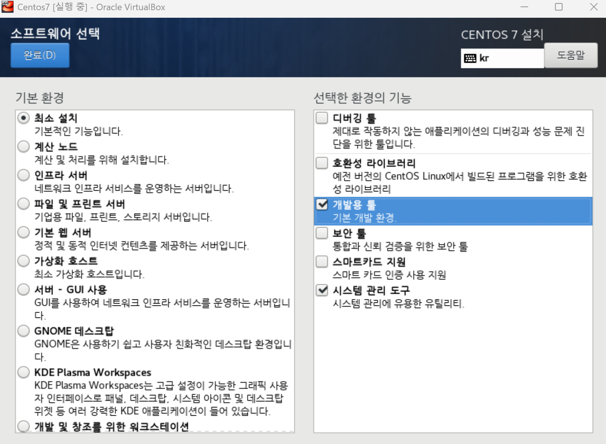This screenshot has width=606, height=444.
Task: Click the KDE Plasma Workspaces description text
Action: pyautogui.click(x=161, y=398)
